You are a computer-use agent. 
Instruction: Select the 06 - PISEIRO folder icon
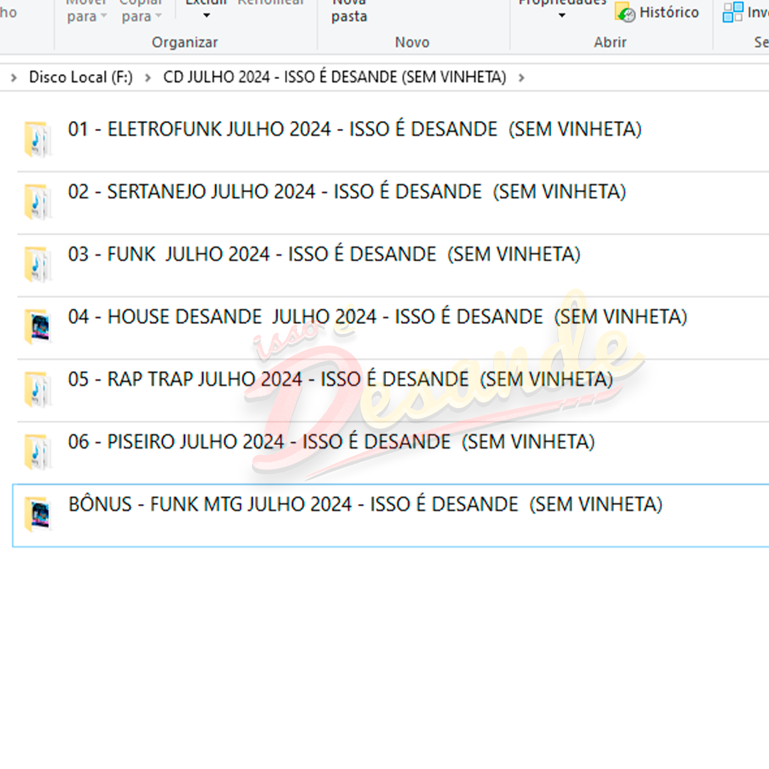point(36,452)
